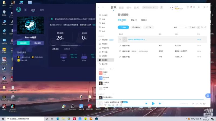Switch to the 直播 live tab
Image resolution: width=216 pixels, height=121 pixels.
[121, 8]
